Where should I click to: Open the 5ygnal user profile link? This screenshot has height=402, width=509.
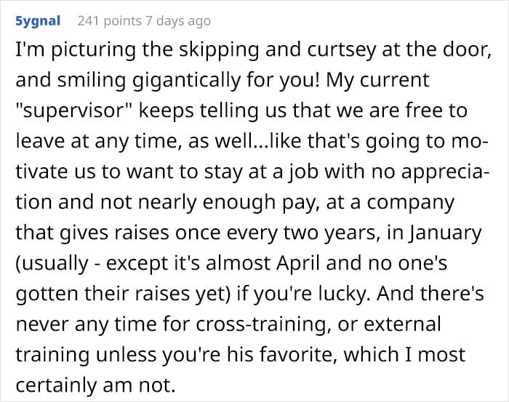click(38, 21)
